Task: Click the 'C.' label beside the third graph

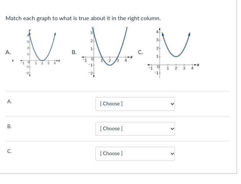Action: [x=141, y=52]
